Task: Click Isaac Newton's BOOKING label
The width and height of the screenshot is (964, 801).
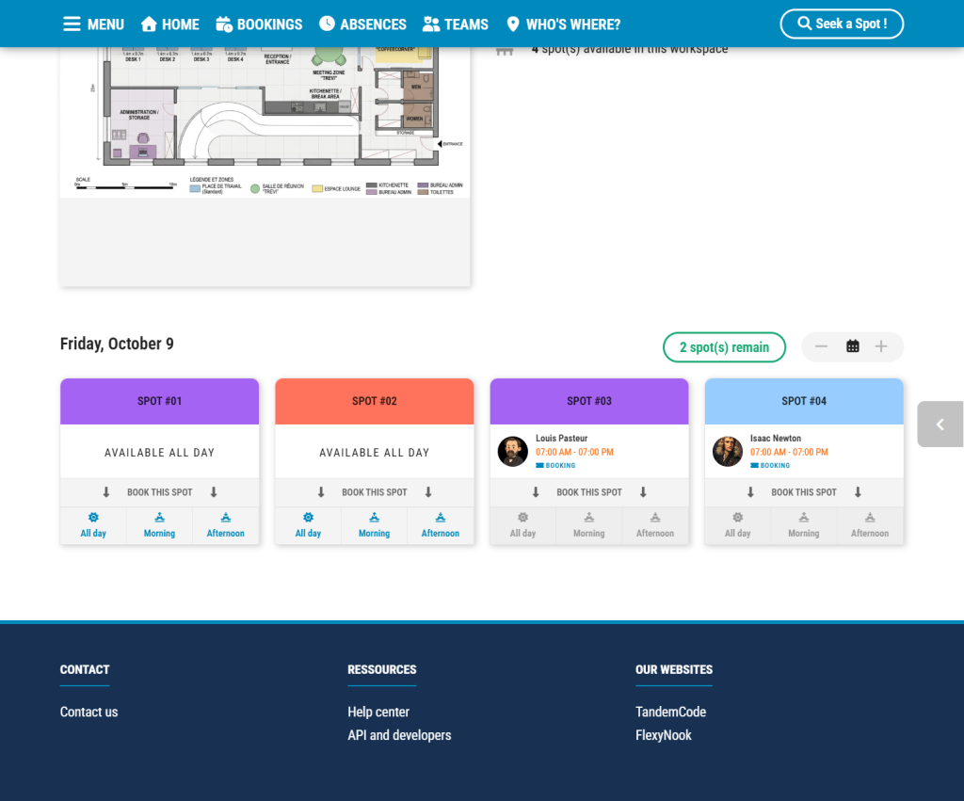Action: click(x=770, y=465)
